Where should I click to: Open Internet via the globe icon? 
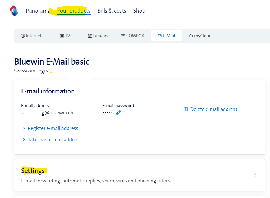coord(23,36)
